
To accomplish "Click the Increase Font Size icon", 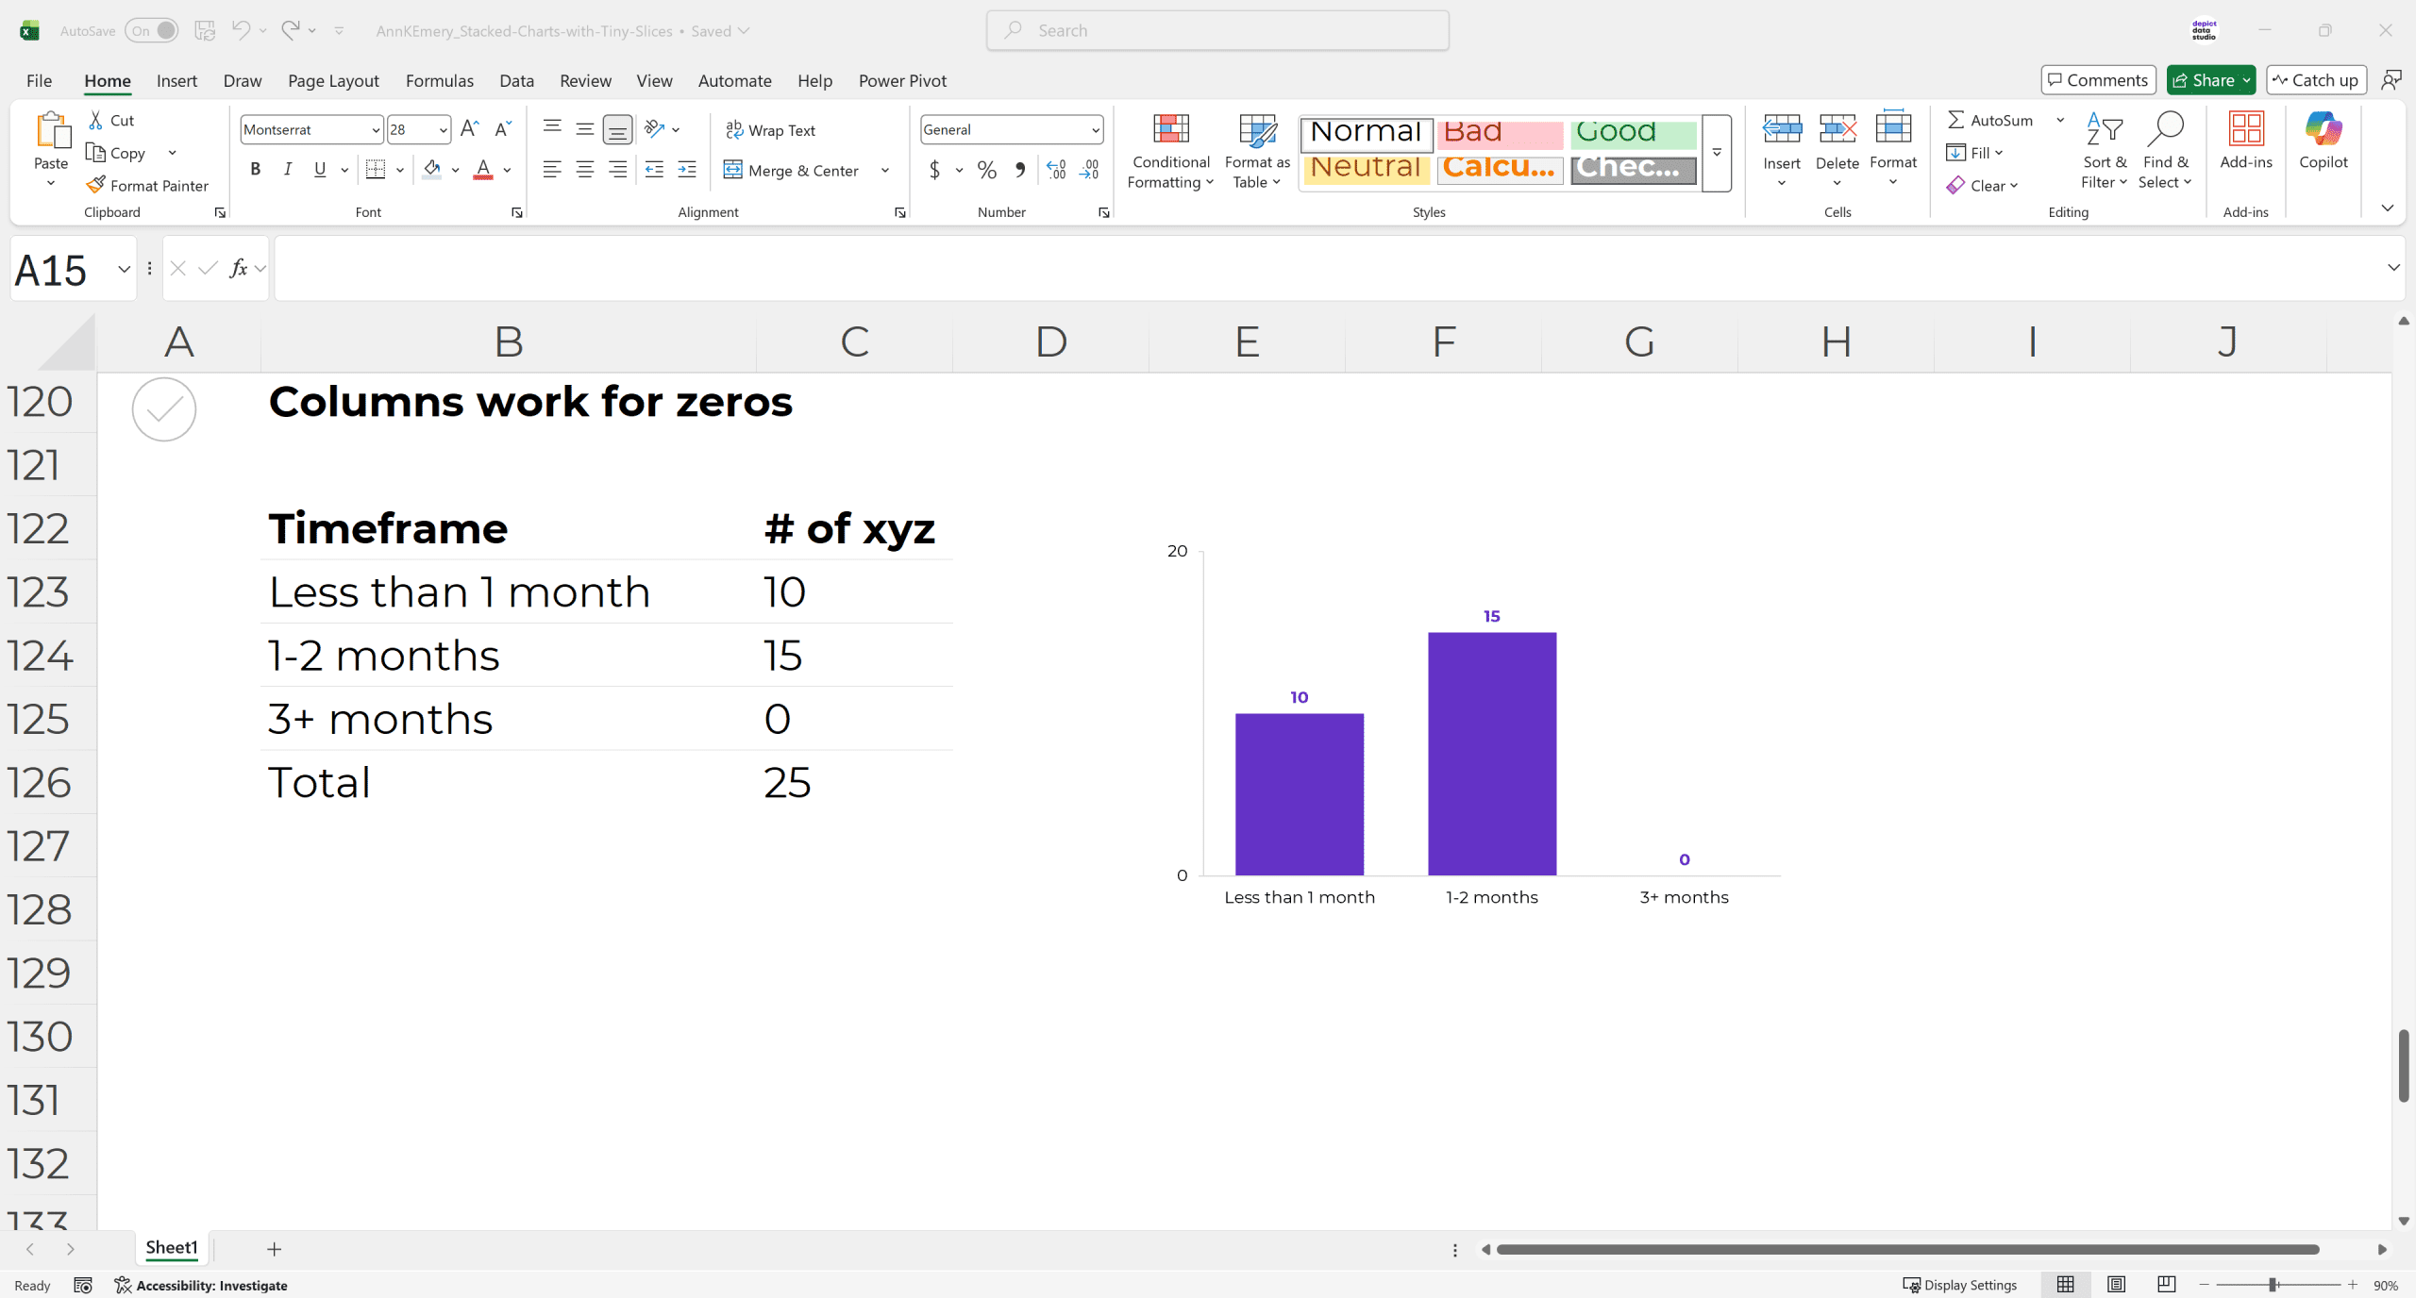I will pyautogui.click(x=469, y=129).
